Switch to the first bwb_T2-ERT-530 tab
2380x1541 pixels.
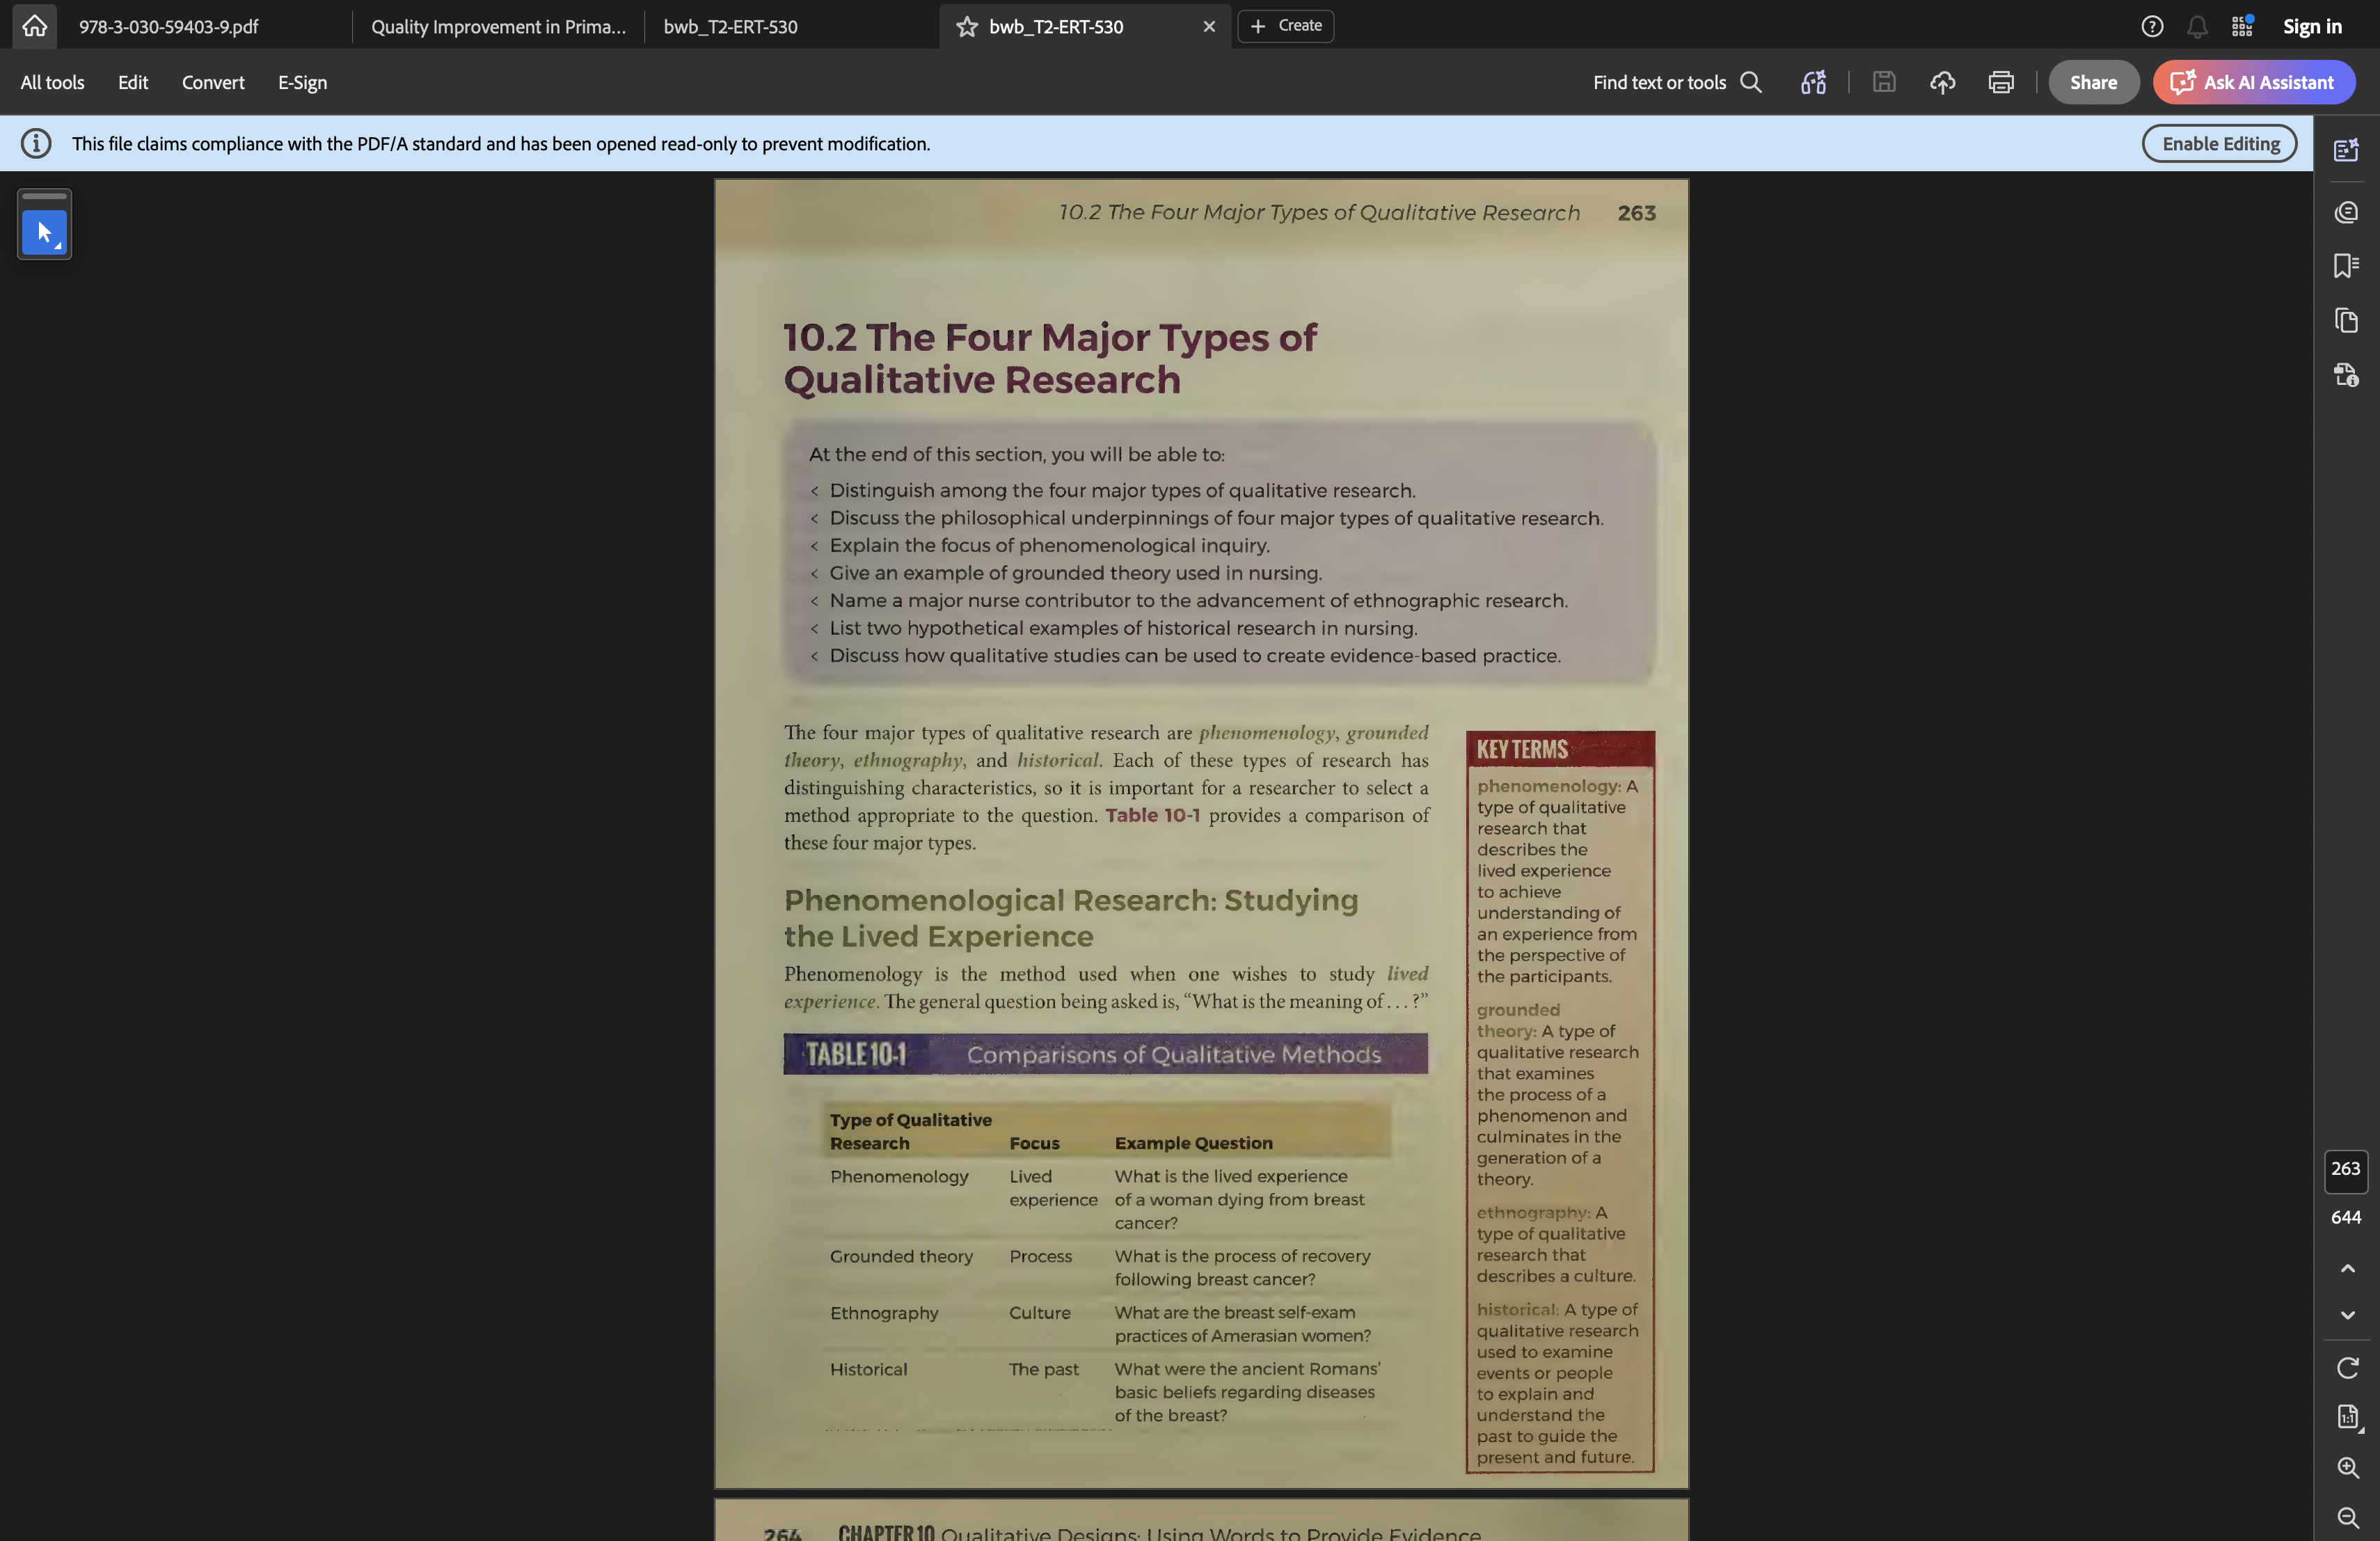tap(730, 26)
